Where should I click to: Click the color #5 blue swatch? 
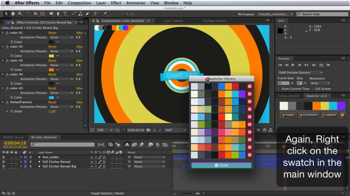coord(51,98)
